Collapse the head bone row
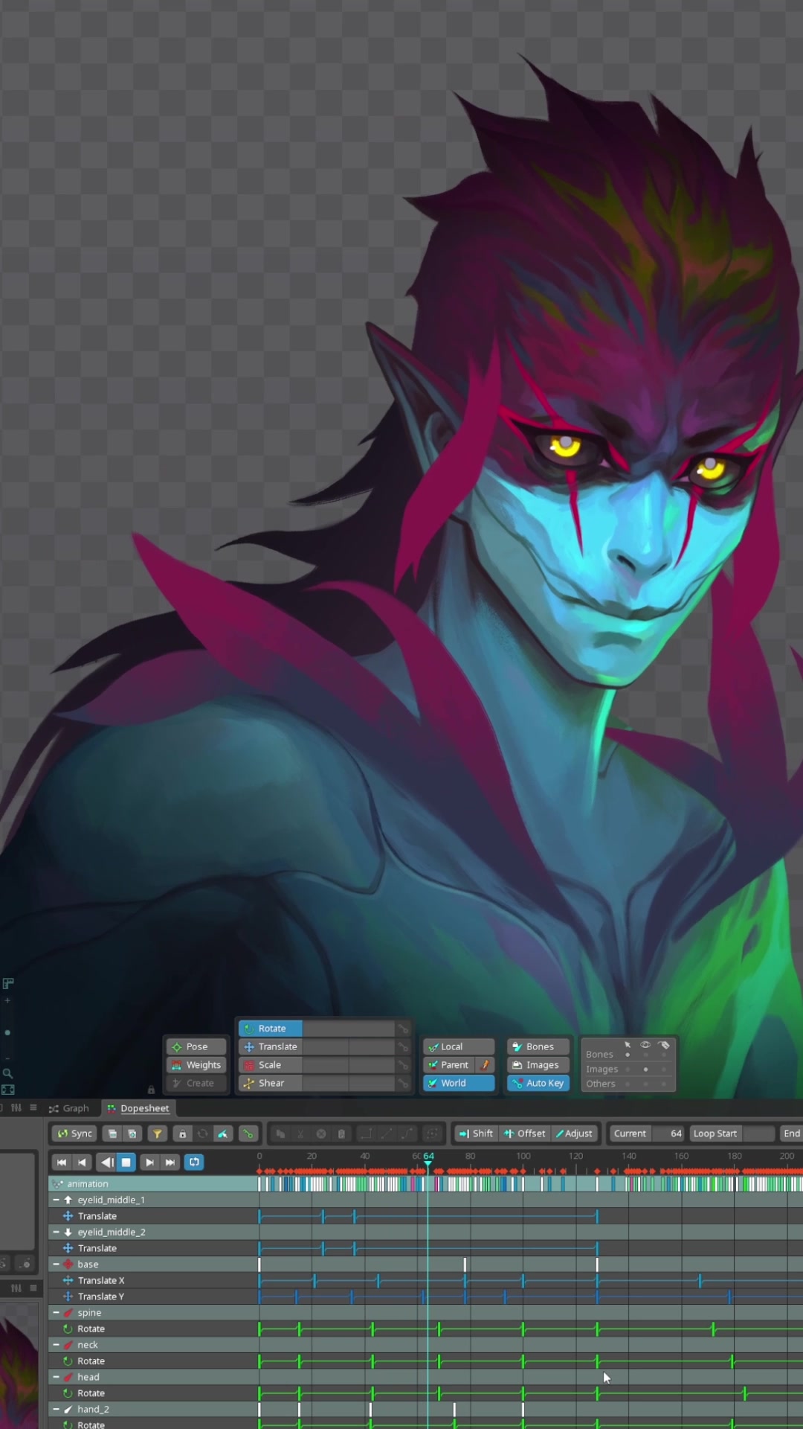Image resolution: width=803 pixels, height=1429 pixels. coord(56,1377)
